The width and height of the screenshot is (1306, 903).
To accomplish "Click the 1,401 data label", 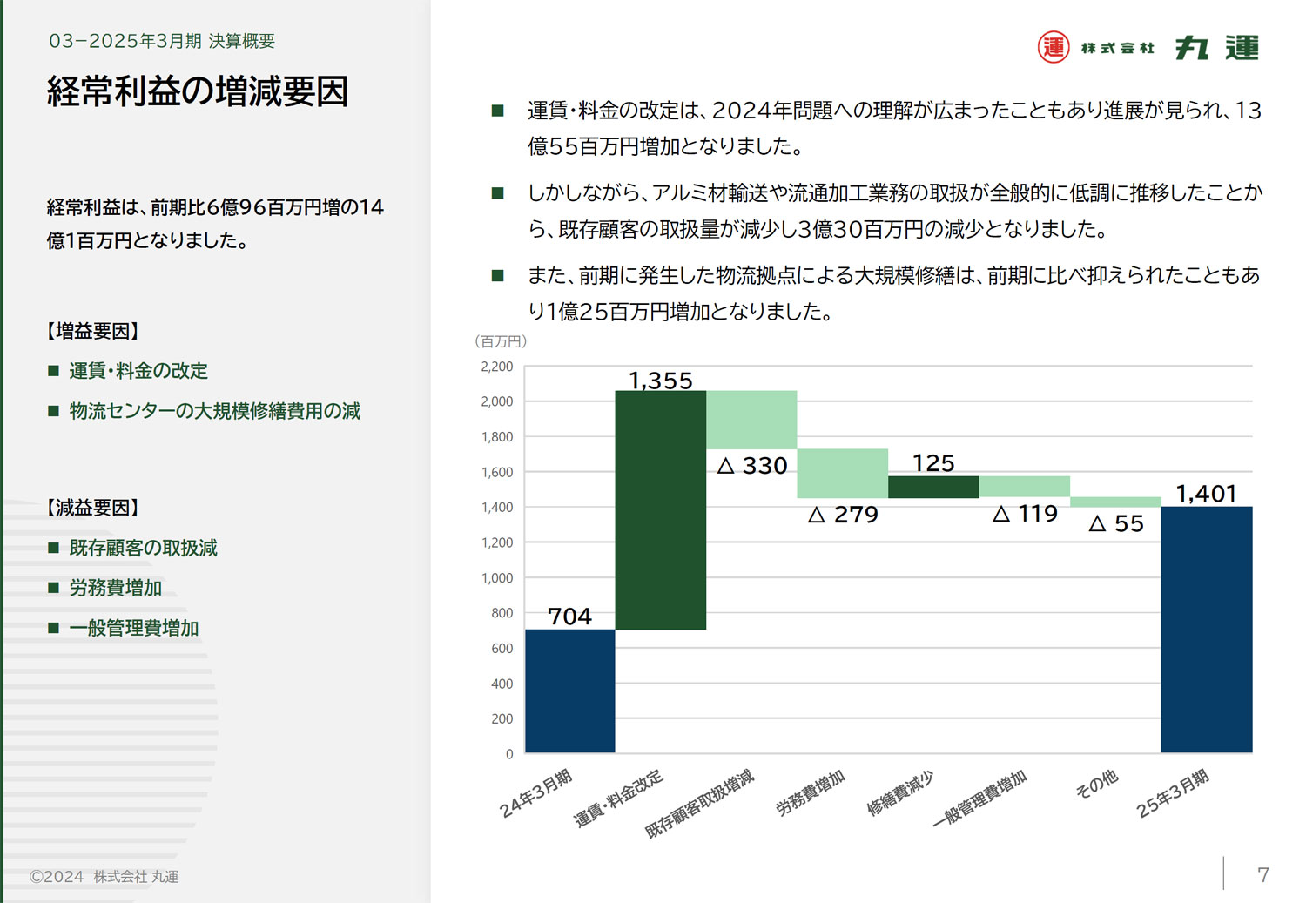I will tap(1207, 494).
